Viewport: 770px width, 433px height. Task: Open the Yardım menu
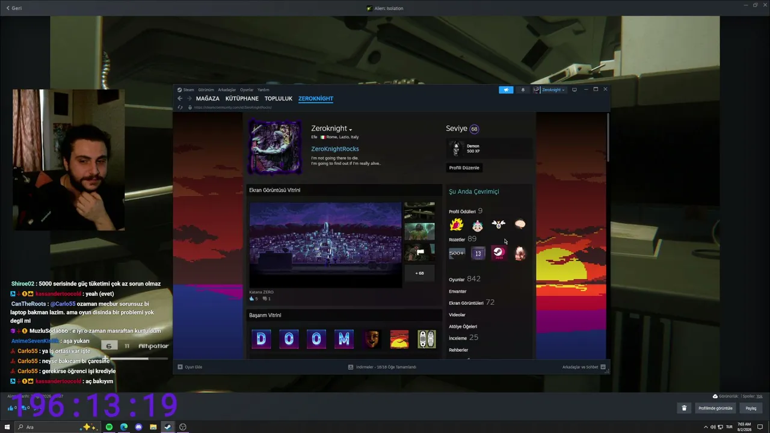tap(263, 90)
